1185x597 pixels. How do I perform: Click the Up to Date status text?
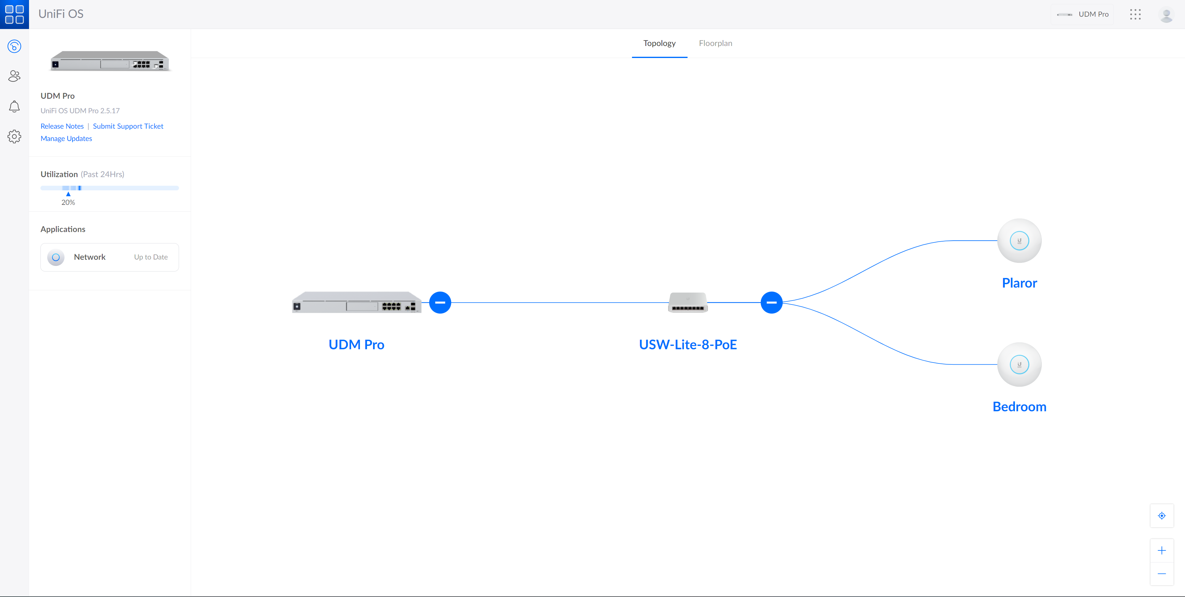(151, 257)
